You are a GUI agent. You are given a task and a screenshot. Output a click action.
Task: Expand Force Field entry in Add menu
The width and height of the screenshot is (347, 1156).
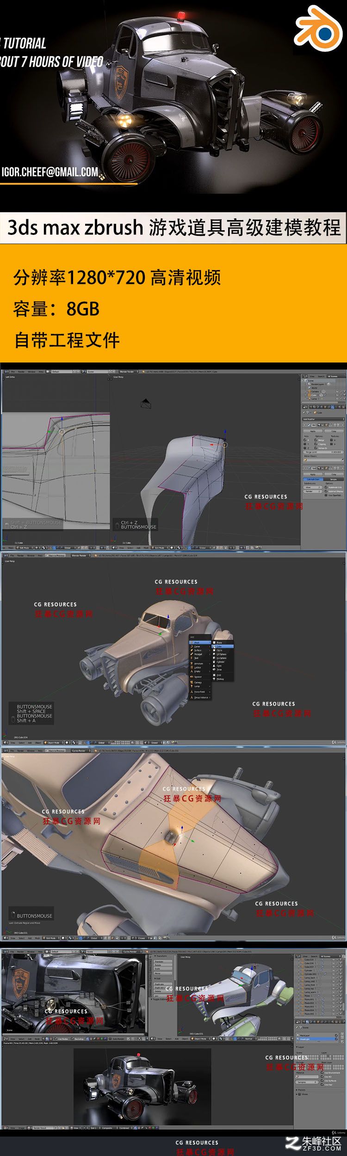(x=200, y=692)
